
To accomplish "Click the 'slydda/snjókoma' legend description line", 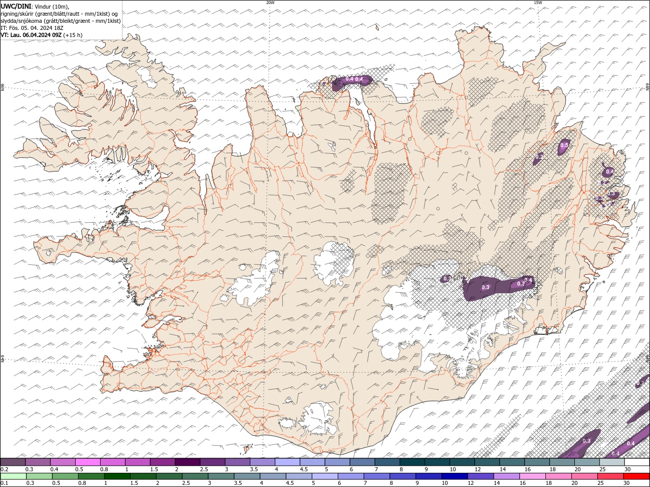I will click(61, 21).
